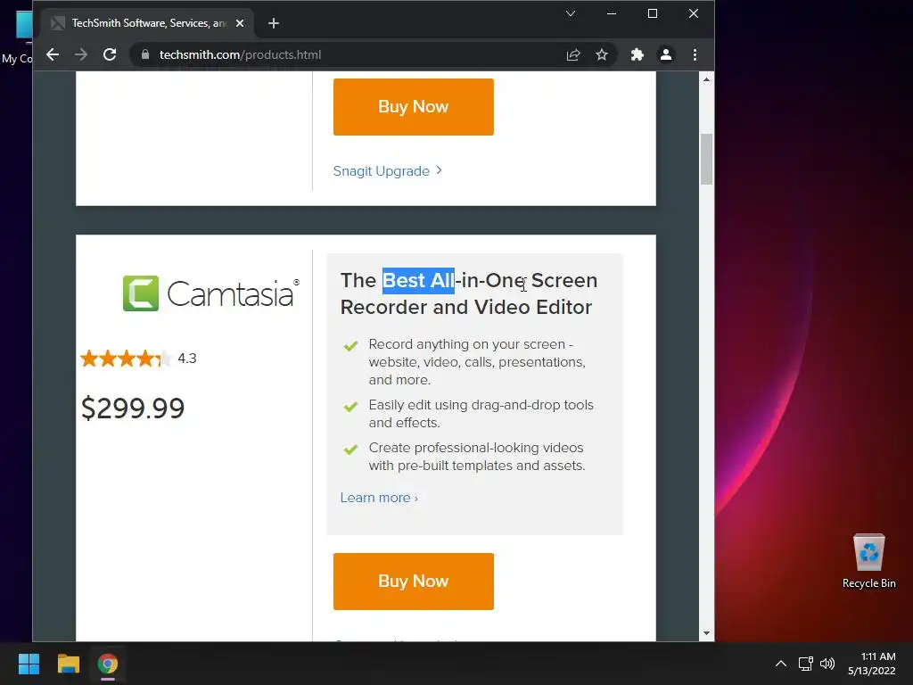This screenshot has height=685, width=913.
Task: Go back to the previous page
Action: (53, 54)
